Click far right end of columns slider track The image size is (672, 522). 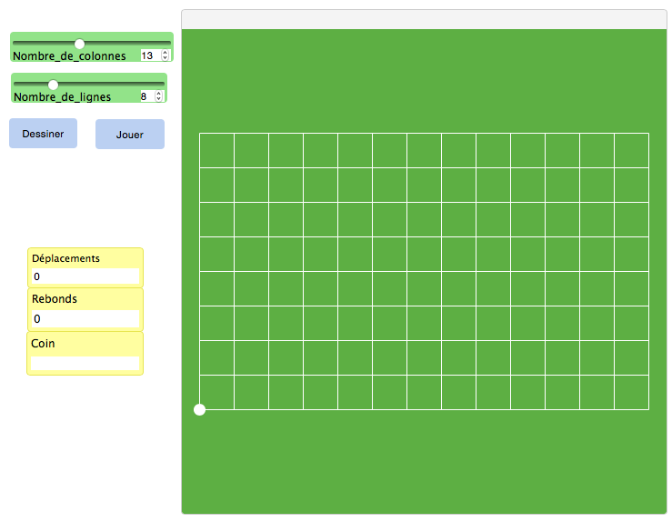(168, 44)
